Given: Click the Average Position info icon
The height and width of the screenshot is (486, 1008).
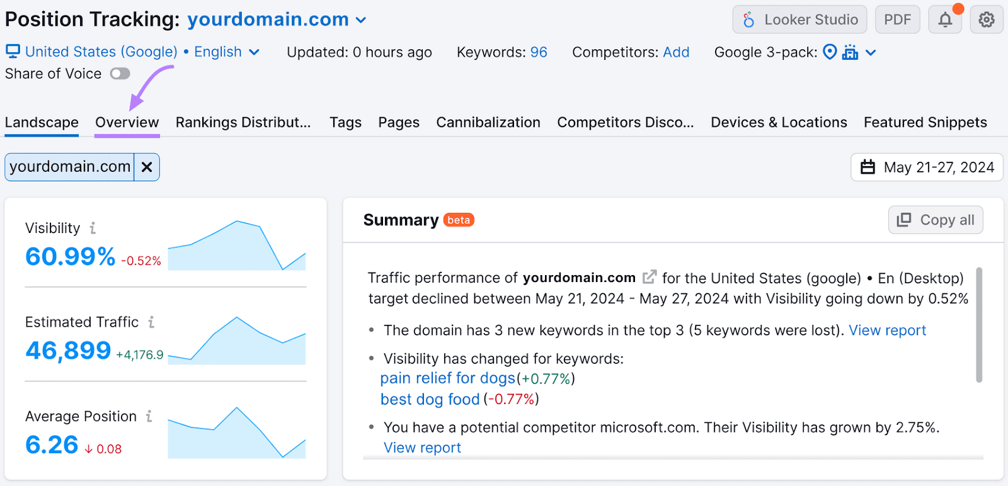Looking at the screenshot, I should 149,416.
